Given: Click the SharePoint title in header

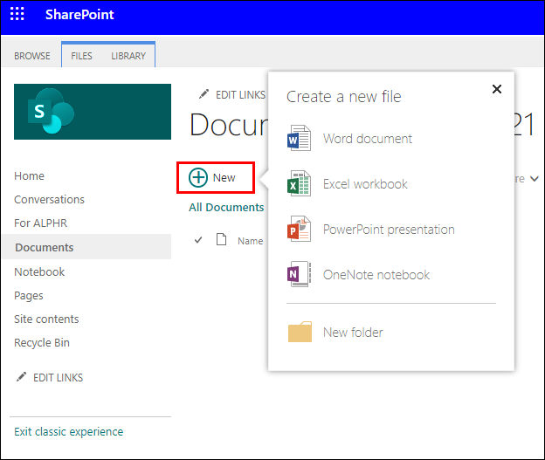Looking at the screenshot, I should [x=79, y=15].
